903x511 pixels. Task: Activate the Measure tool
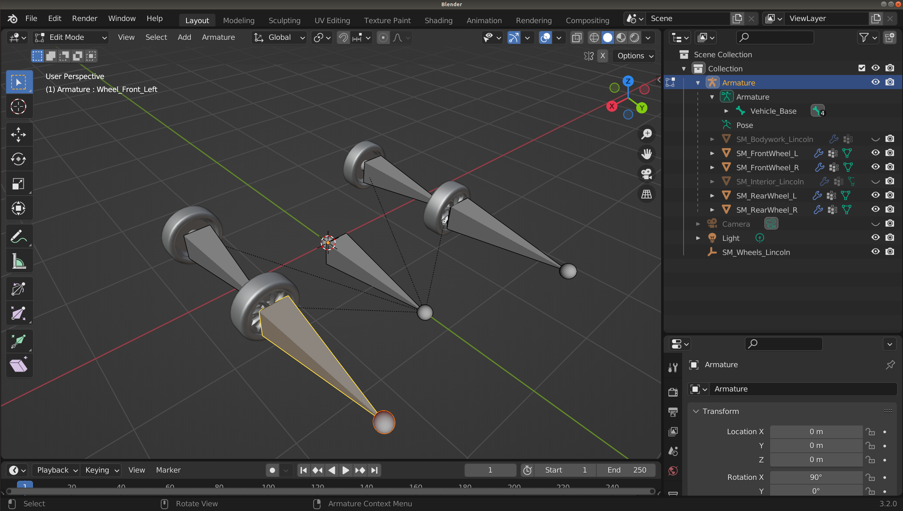19,260
